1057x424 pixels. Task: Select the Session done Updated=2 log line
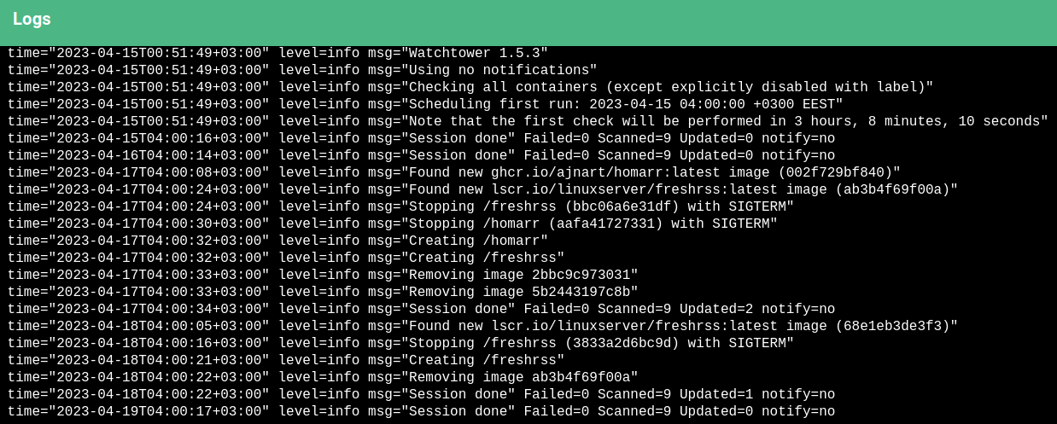tap(422, 309)
